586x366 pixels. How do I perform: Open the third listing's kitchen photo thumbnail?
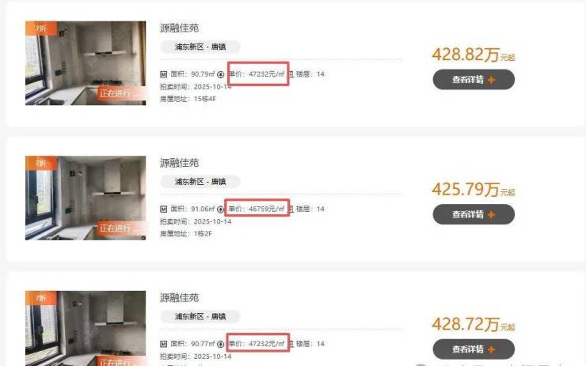coord(86,328)
